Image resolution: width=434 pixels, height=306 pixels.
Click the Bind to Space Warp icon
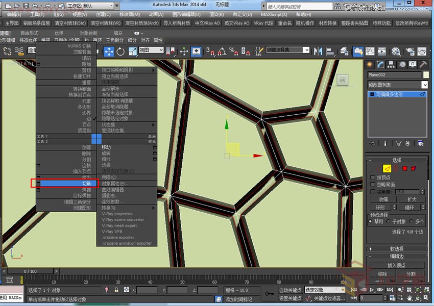[x=19, y=51]
